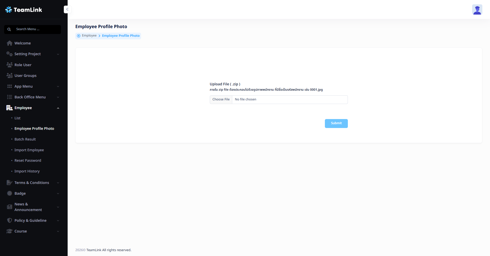Expand the Terms & Conditions chevron
Viewport: 490px width, 256px height.
[x=58, y=183]
